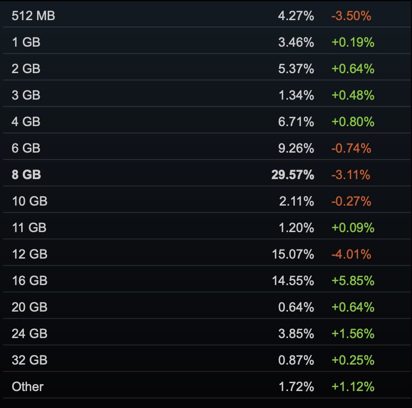This screenshot has height=408, width=412.
Task: Select the 6 GB row label
Action: click(25, 148)
